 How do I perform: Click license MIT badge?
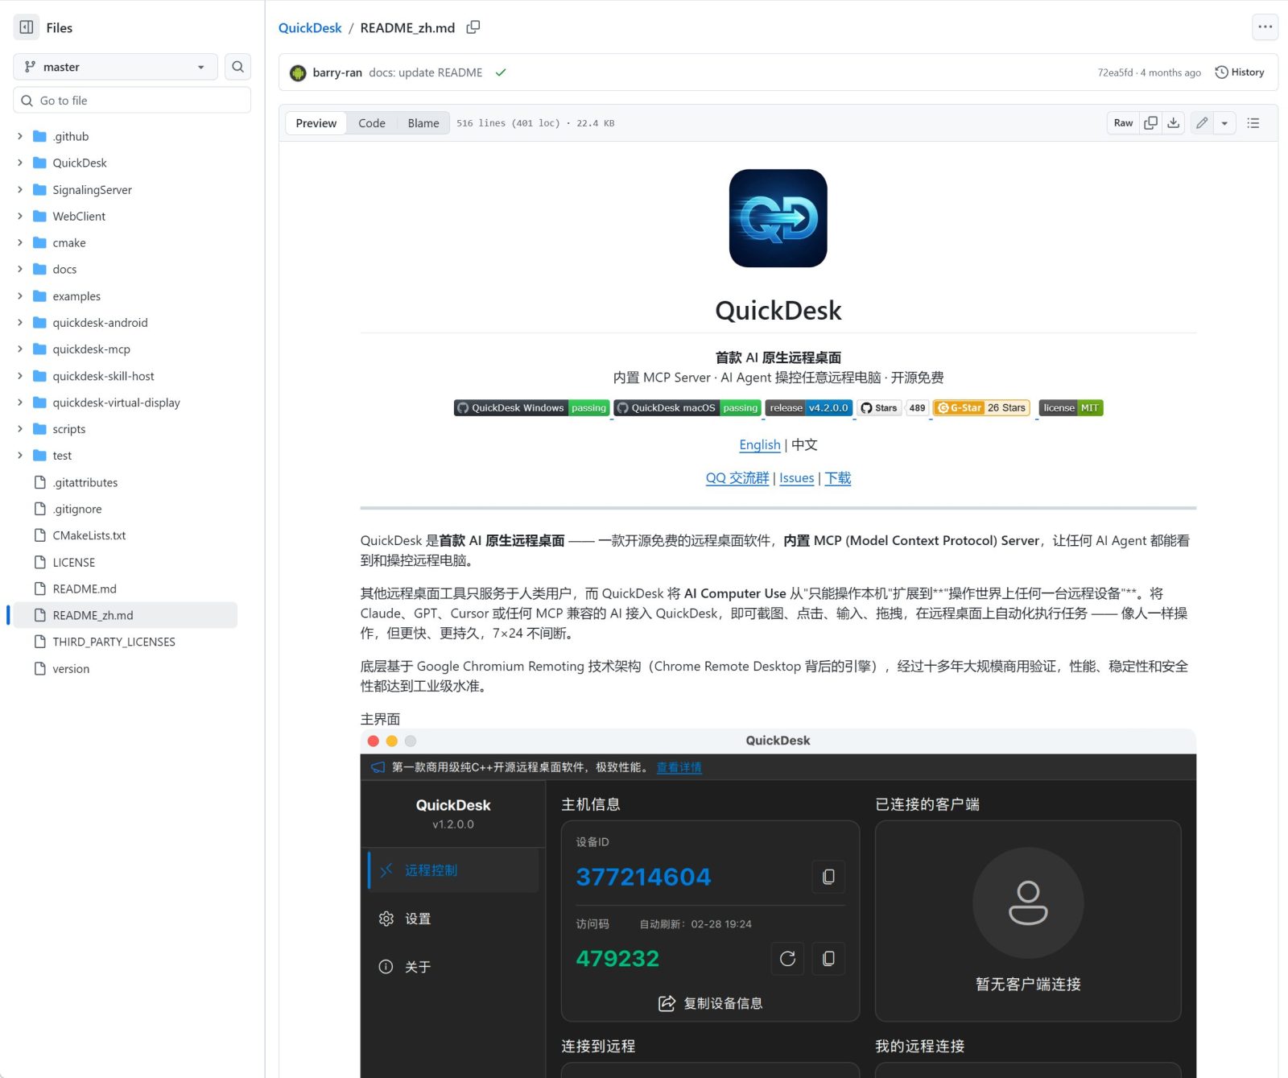coord(1071,408)
